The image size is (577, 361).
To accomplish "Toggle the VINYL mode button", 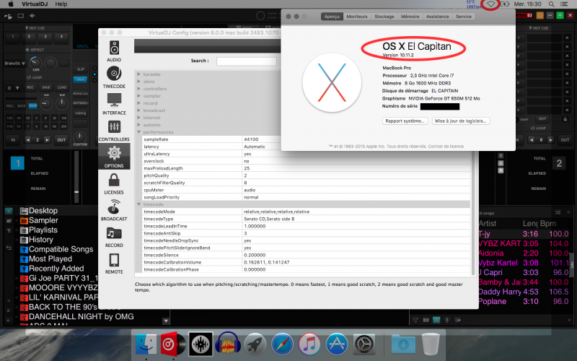I will coord(81,79).
